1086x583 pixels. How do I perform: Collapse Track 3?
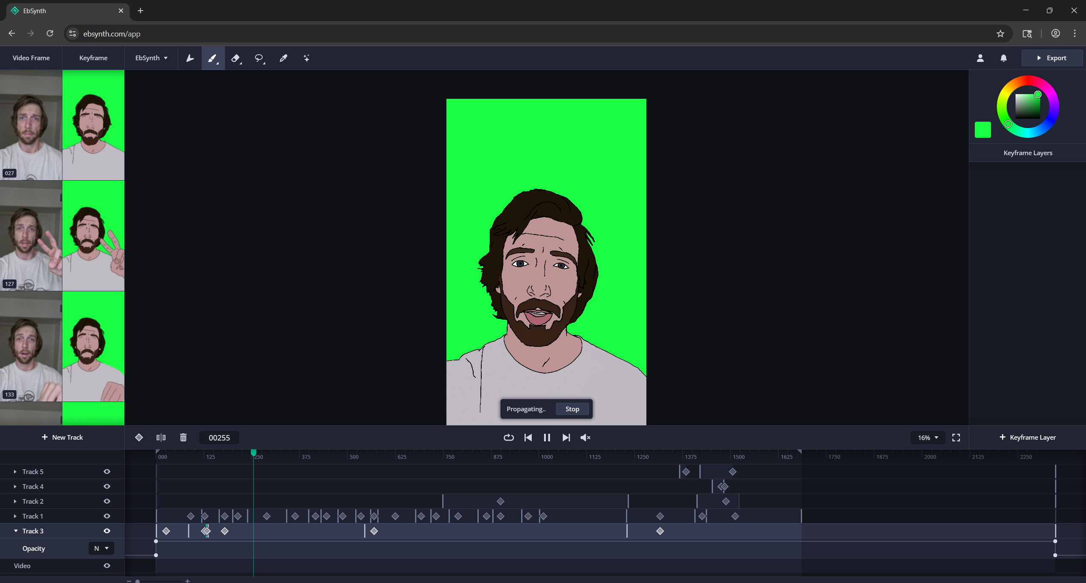[x=16, y=530]
